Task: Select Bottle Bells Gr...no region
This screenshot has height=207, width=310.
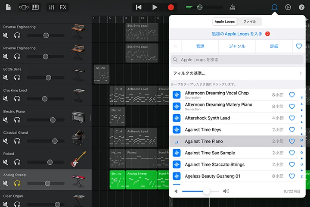Action: tap(102, 74)
